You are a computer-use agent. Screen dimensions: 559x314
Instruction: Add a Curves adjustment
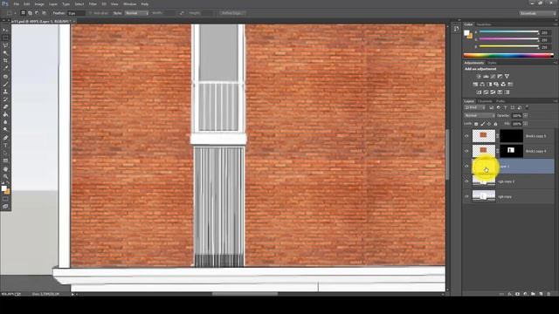coord(493,76)
